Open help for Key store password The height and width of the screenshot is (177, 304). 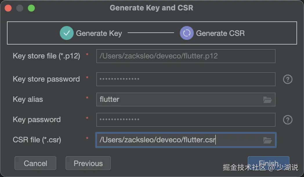click(287, 79)
